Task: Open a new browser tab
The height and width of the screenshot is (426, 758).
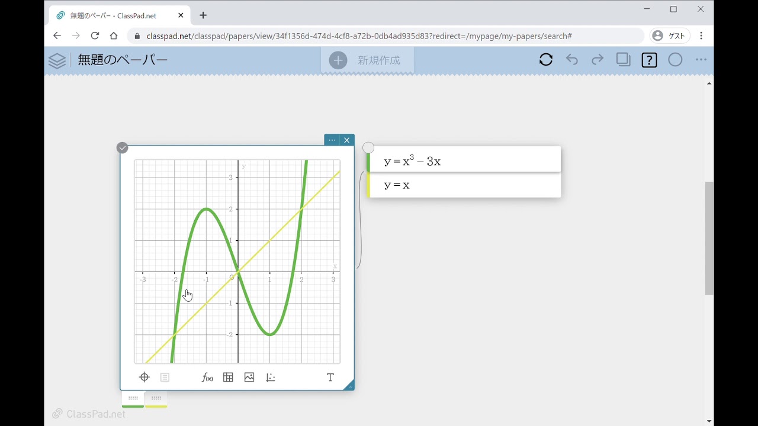Action: click(x=203, y=15)
